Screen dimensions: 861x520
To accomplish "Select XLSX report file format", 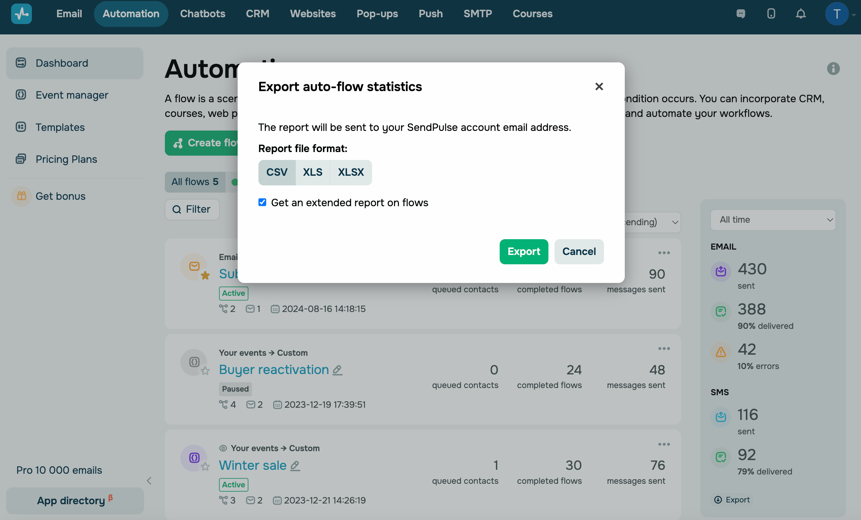I will pos(351,172).
